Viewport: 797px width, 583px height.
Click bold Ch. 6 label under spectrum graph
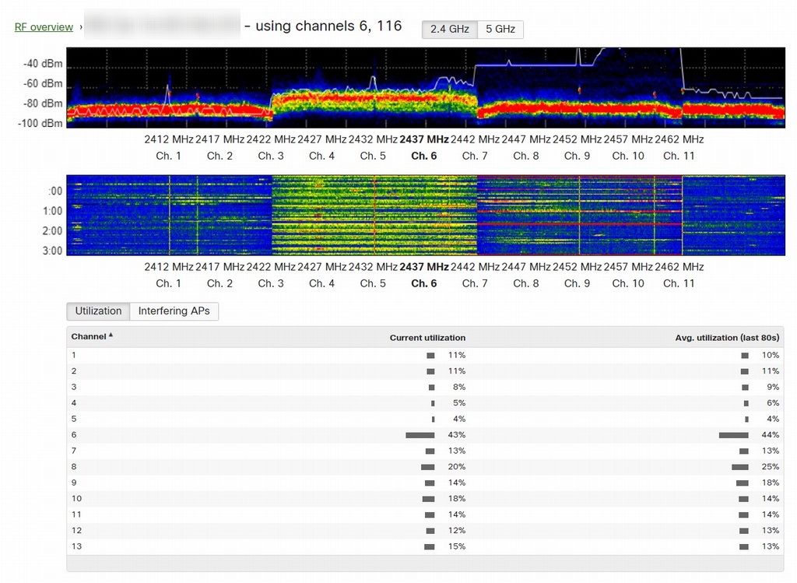pyautogui.click(x=424, y=156)
